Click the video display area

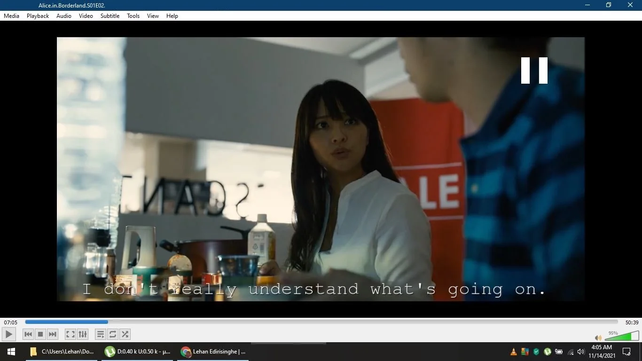tap(321, 169)
